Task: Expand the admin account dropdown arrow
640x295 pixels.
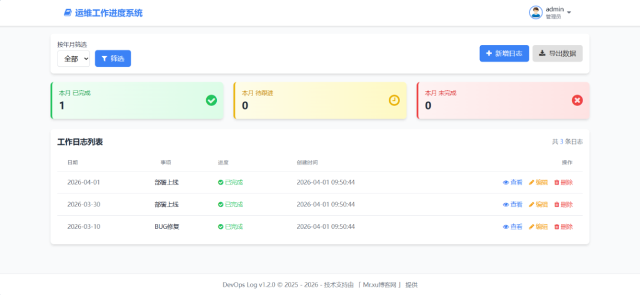Action: tap(569, 12)
